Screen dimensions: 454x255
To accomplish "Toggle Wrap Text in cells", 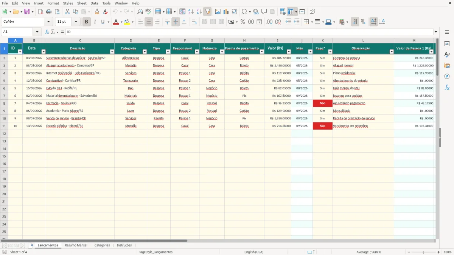I will point(194,22).
